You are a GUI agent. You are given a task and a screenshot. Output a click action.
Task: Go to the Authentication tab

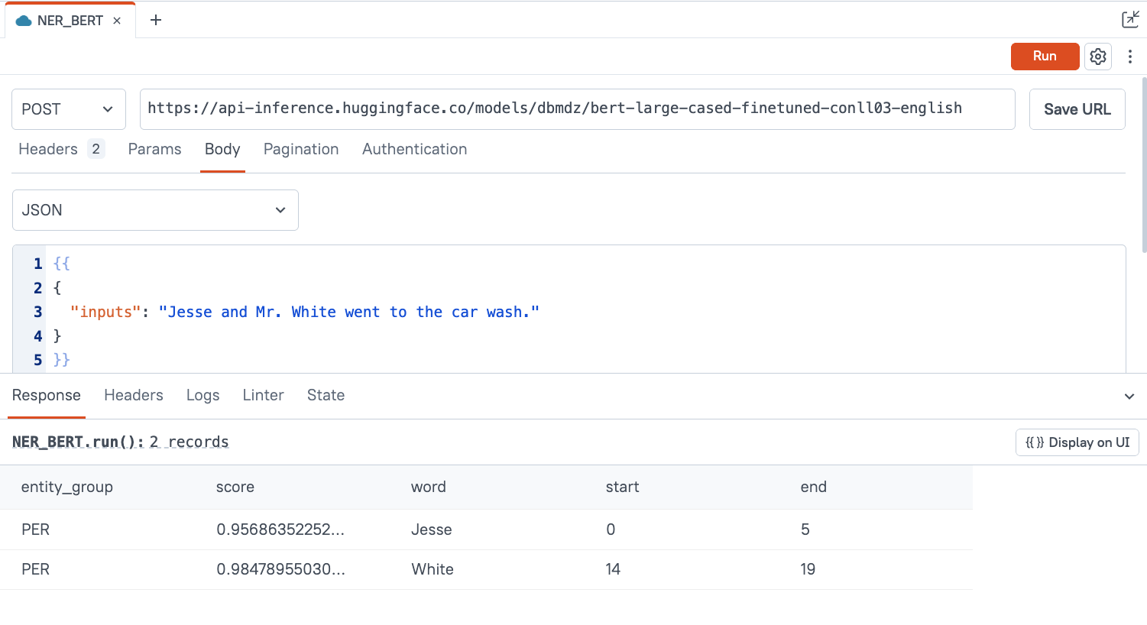[414, 150]
